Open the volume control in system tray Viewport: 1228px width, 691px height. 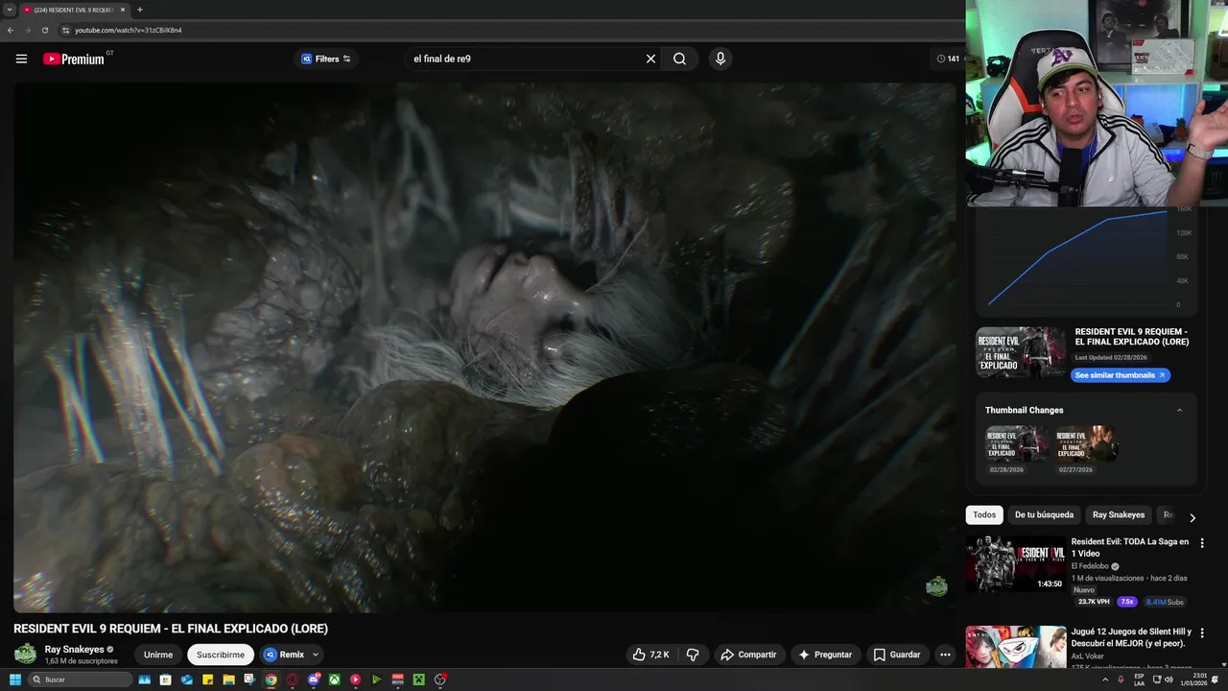click(1169, 679)
